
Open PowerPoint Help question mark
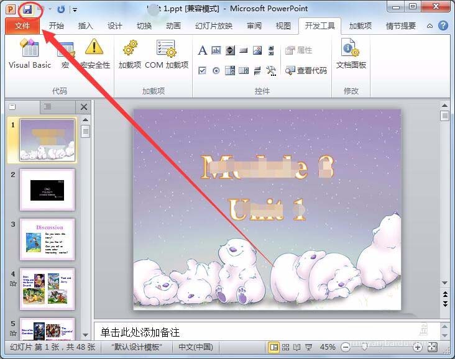443,26
